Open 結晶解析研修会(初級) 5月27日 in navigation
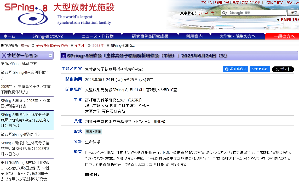The width and height of the screenshot is (299, 182). 27,149
